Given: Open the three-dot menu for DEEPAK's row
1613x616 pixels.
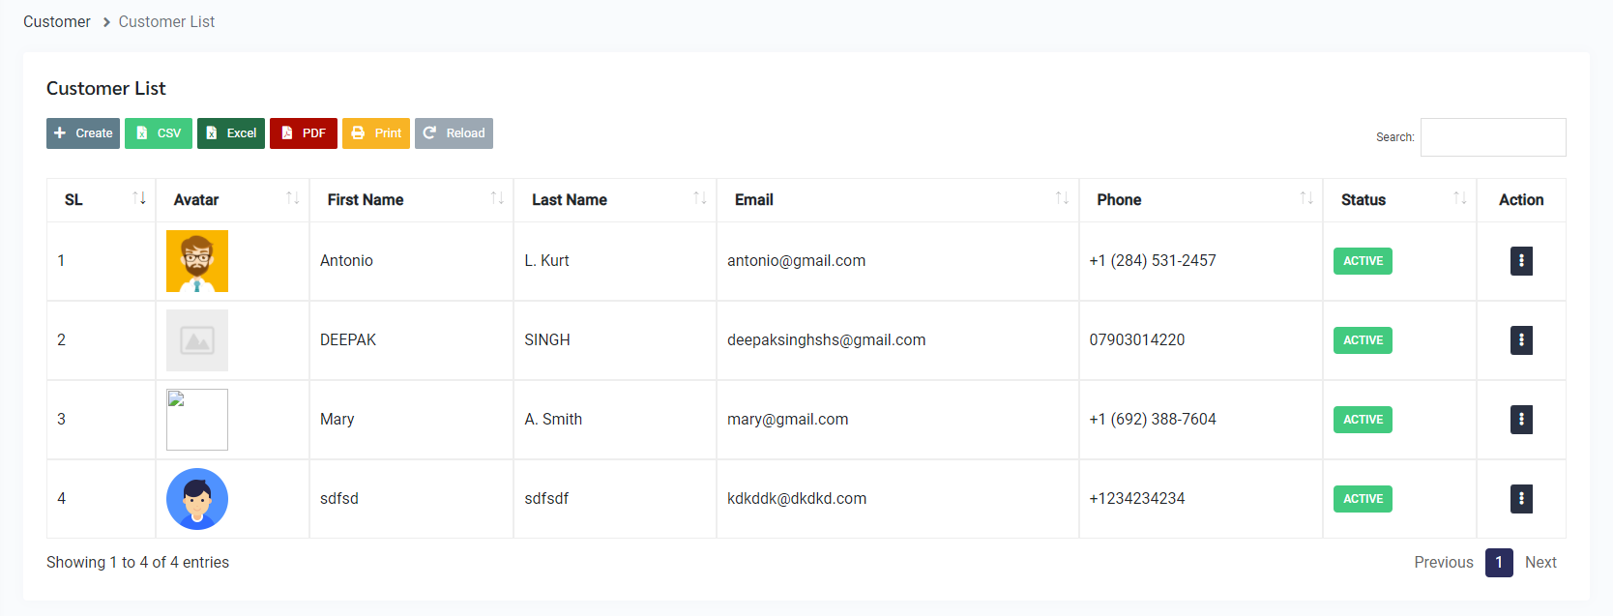Looking at the screenshot, I should (1521, 340).
